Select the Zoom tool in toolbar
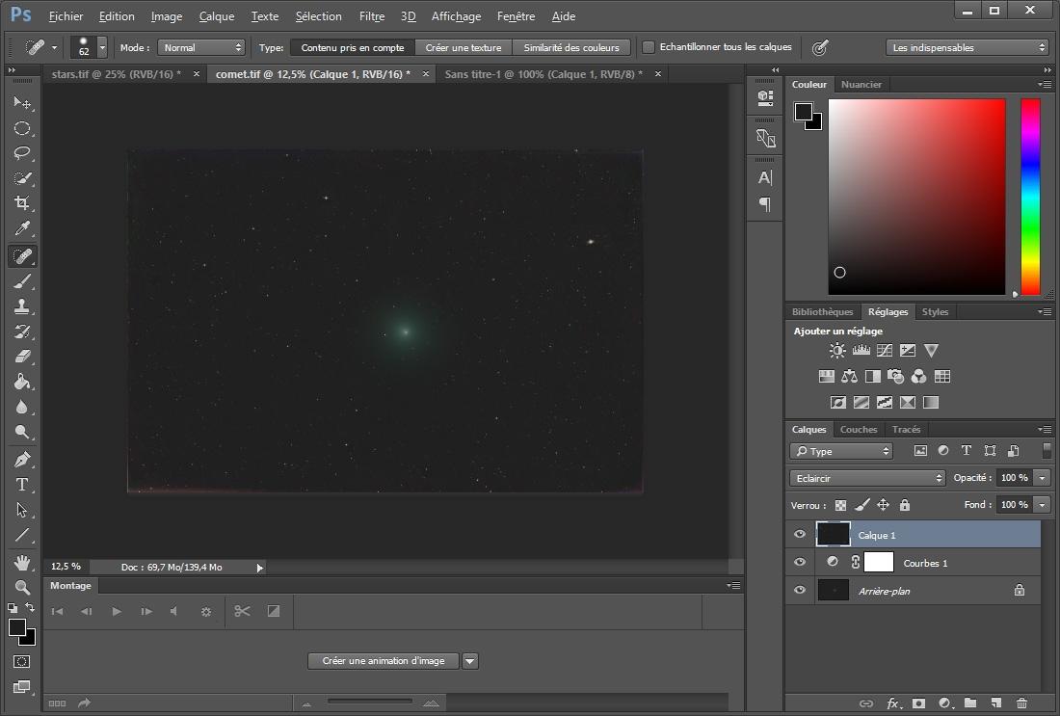 pos(21,587)
